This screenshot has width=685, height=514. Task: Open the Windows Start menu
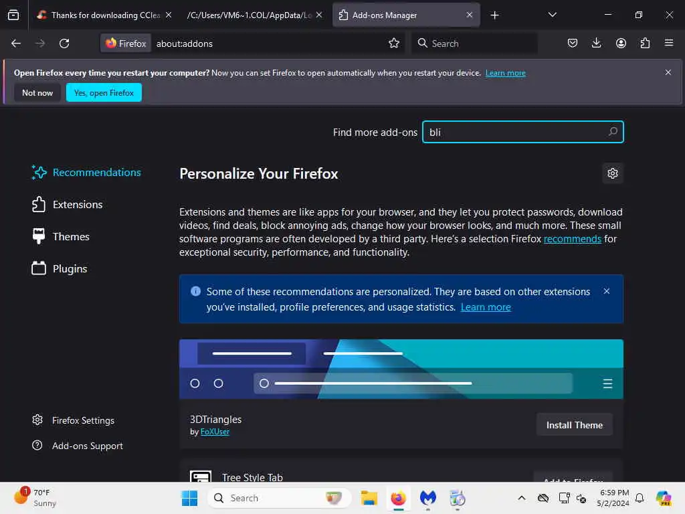click(x=189, y=498)
